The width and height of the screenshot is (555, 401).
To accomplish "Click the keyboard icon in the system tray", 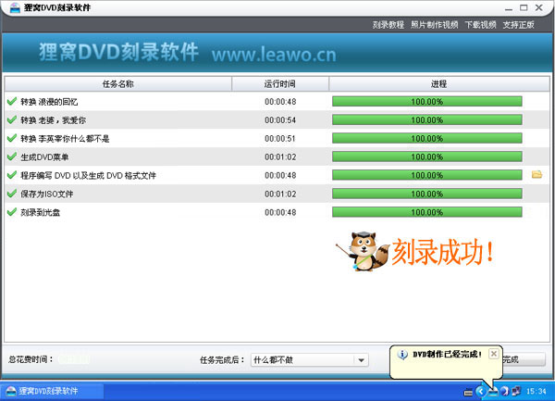I will [468, 392].
